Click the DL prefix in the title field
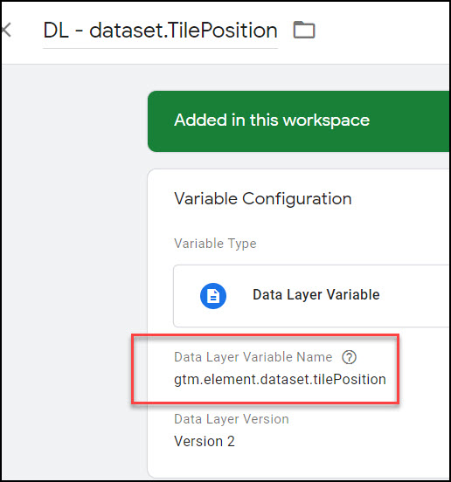The width and height of the screenshot is (451, 482). coord(56,31)
